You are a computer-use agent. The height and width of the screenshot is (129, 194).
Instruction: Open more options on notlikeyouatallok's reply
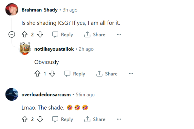tap(131, 74)
